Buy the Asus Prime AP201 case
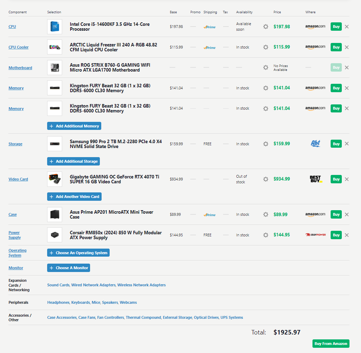Image resolution: width=361 pixels, height=353 pixels. (x=336, y=214)
